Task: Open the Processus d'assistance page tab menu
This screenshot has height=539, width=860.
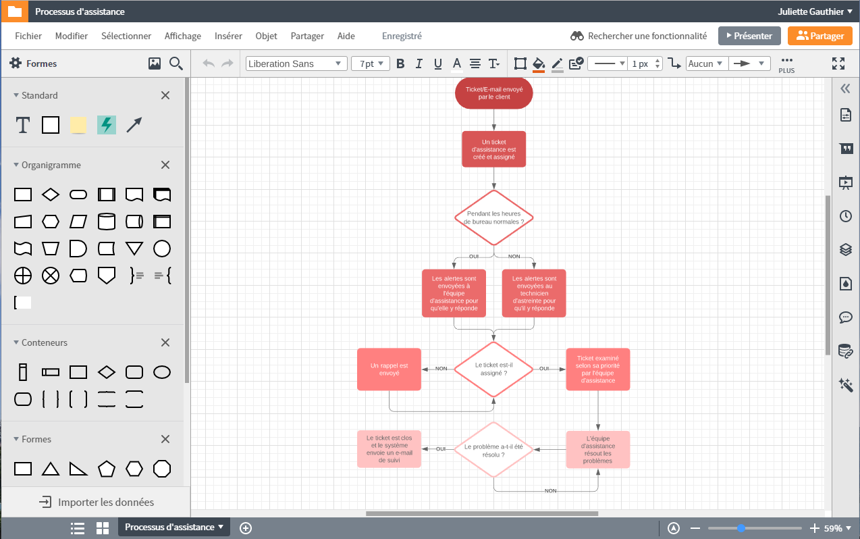Action: [x=173, y=527]
